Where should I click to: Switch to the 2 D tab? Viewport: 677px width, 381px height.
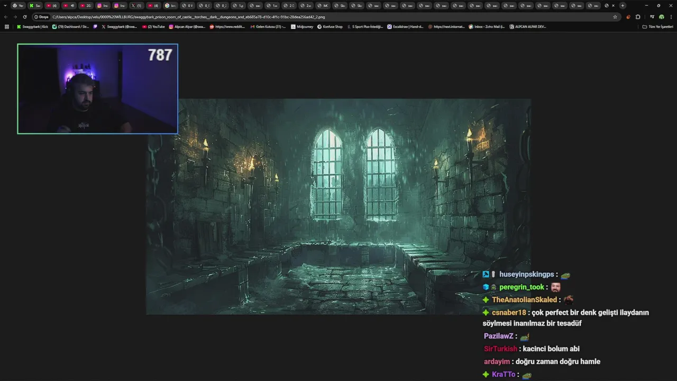(289, 5)
